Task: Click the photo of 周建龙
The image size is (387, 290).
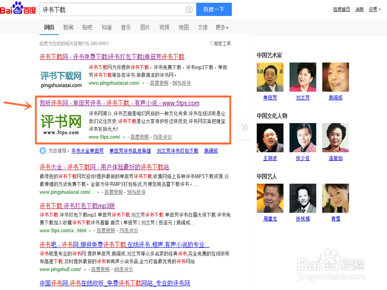Action: (270, 198)
